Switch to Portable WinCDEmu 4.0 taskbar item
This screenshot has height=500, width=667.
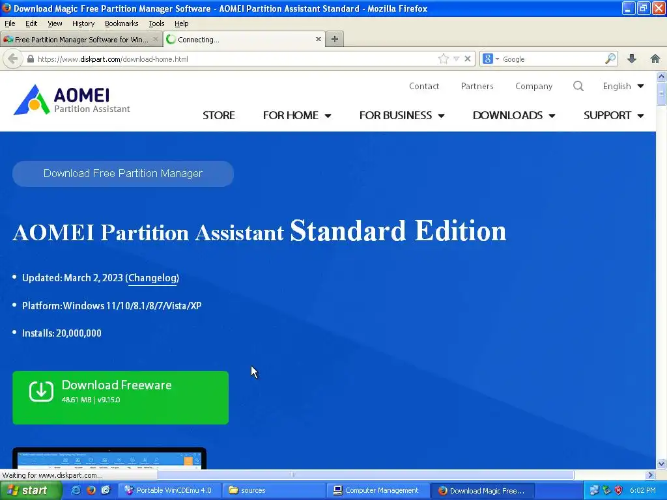tap(169, 490)
